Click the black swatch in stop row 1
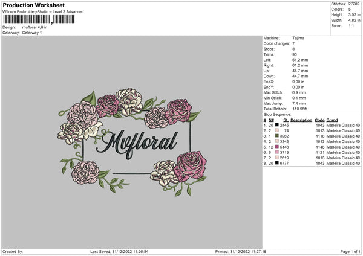Viewport: 363px width, 256px height. click(277, 125)
